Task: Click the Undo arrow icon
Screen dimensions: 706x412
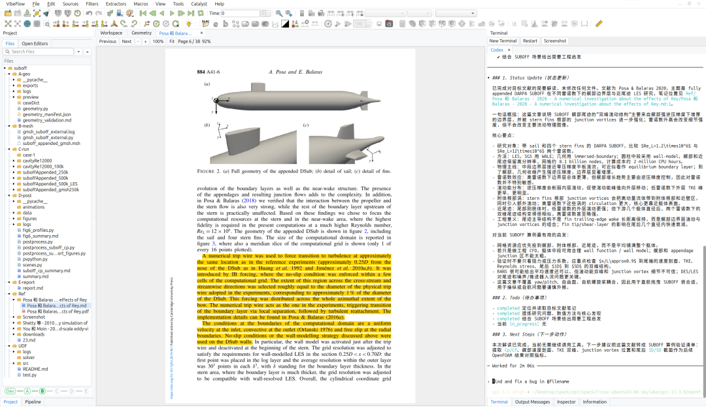Action: click(89, 14)
